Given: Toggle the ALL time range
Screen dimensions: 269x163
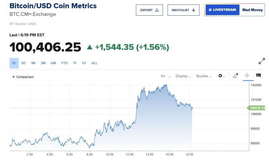Looking at the screenshot, I should pyautogui.click(x=94, y=63).
